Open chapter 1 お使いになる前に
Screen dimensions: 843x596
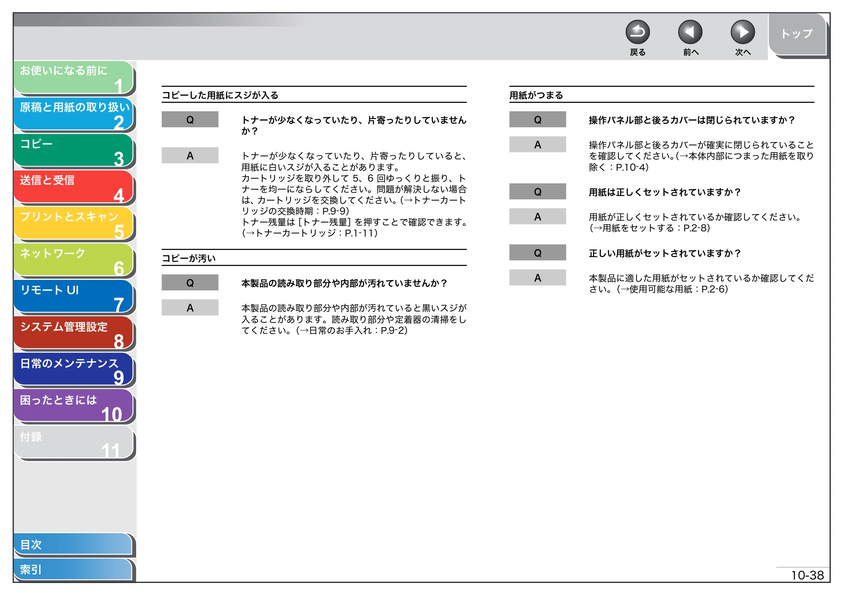[x=73, y=77]
